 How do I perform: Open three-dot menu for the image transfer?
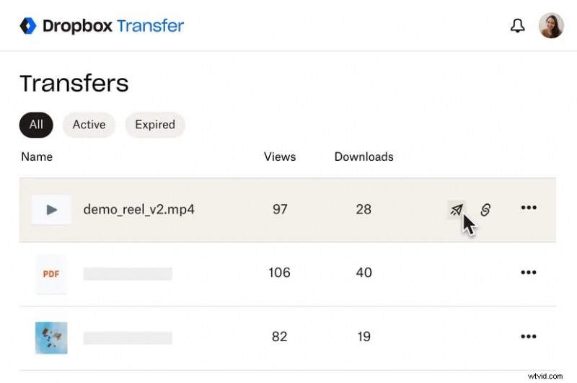click(x=529, y=336)
